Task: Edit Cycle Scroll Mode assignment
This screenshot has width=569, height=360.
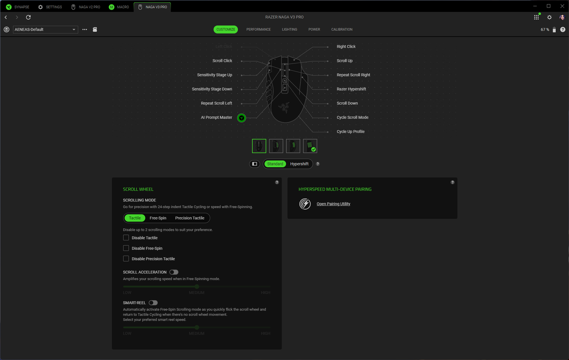Action: tap(353, 117)
